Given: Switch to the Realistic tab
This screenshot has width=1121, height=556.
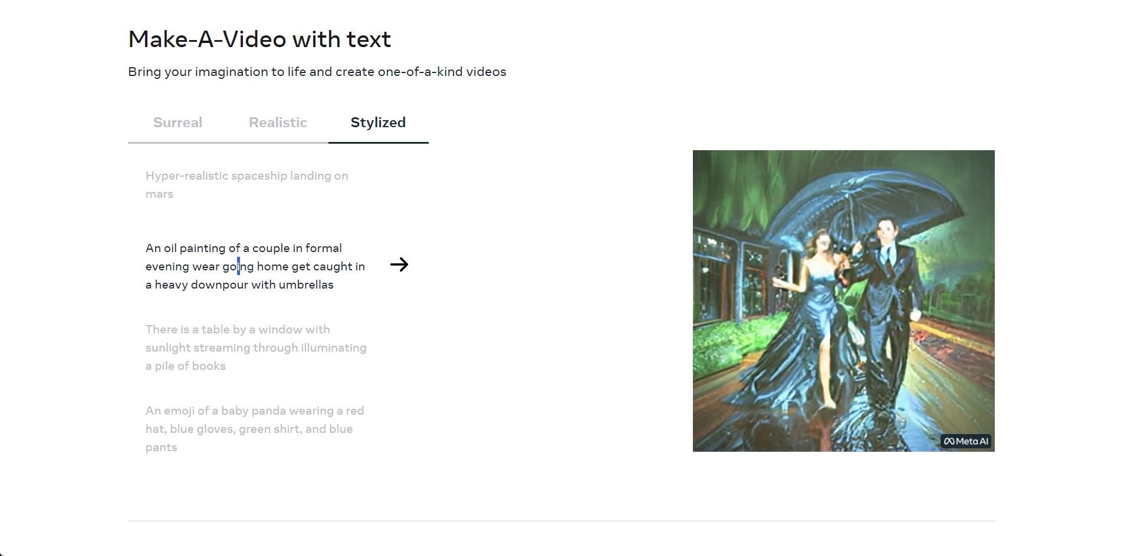Looking at the screenshot, I should point(278,123).
